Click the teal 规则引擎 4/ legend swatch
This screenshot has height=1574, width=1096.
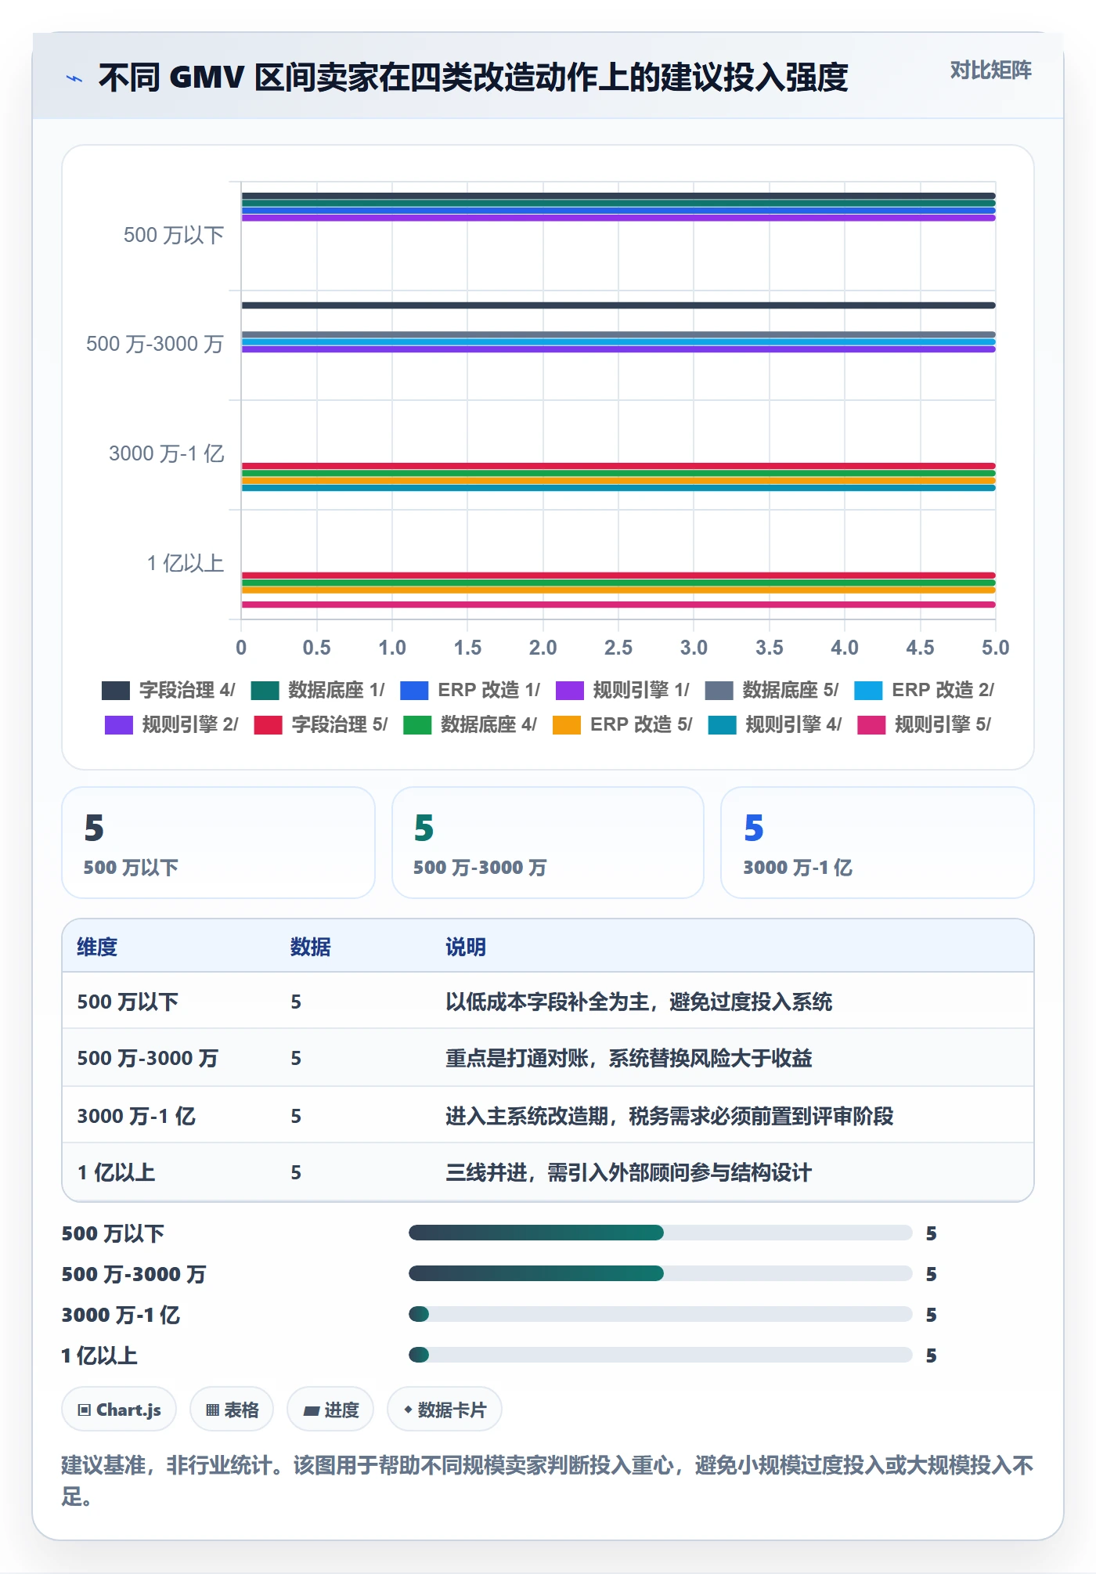coord(722,724)
